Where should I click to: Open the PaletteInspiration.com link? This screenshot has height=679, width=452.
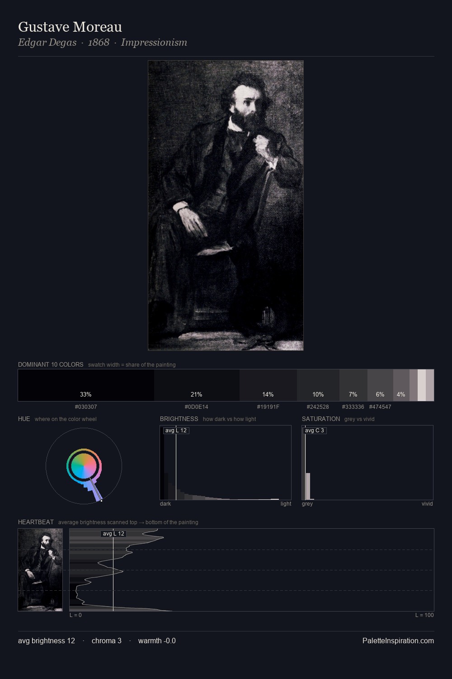pyautogui.click(x=398, y=641)
